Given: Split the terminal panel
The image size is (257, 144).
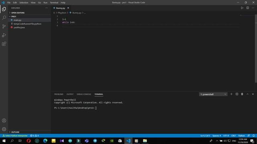Looking at the screenshot, I should 237,94.
